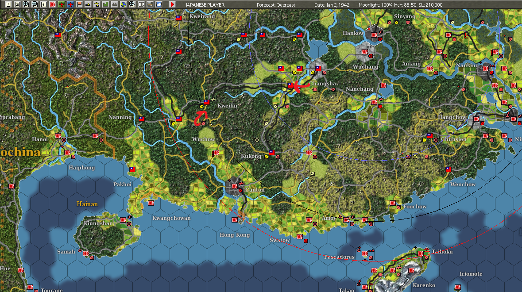Click the Pescadores label

(x=339, y=257)
